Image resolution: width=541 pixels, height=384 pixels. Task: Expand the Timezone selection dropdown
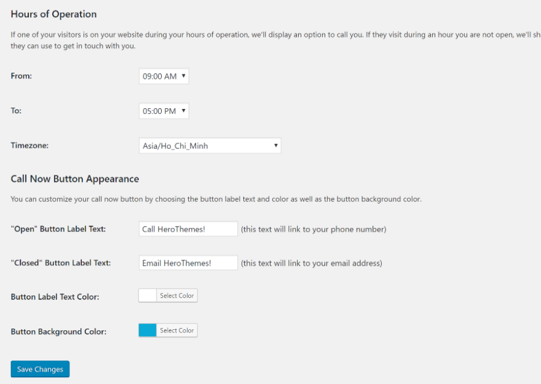pos(210,145)
